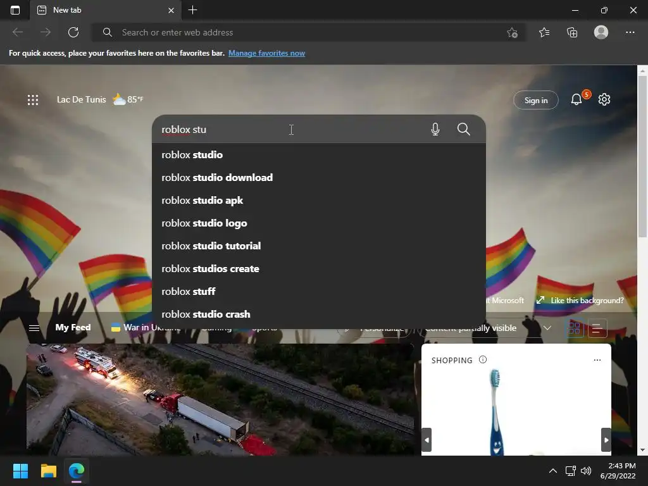Go forward with the forward arrow

pyautogui.click(x=46, y=32)
